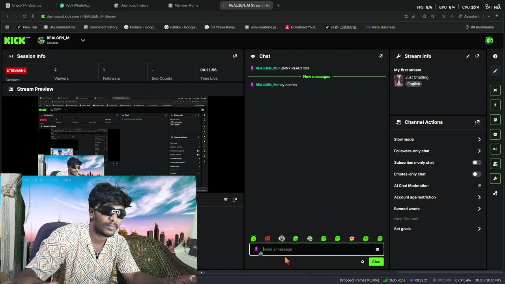Click the three-dots cluster icon in sidebar

495,193
